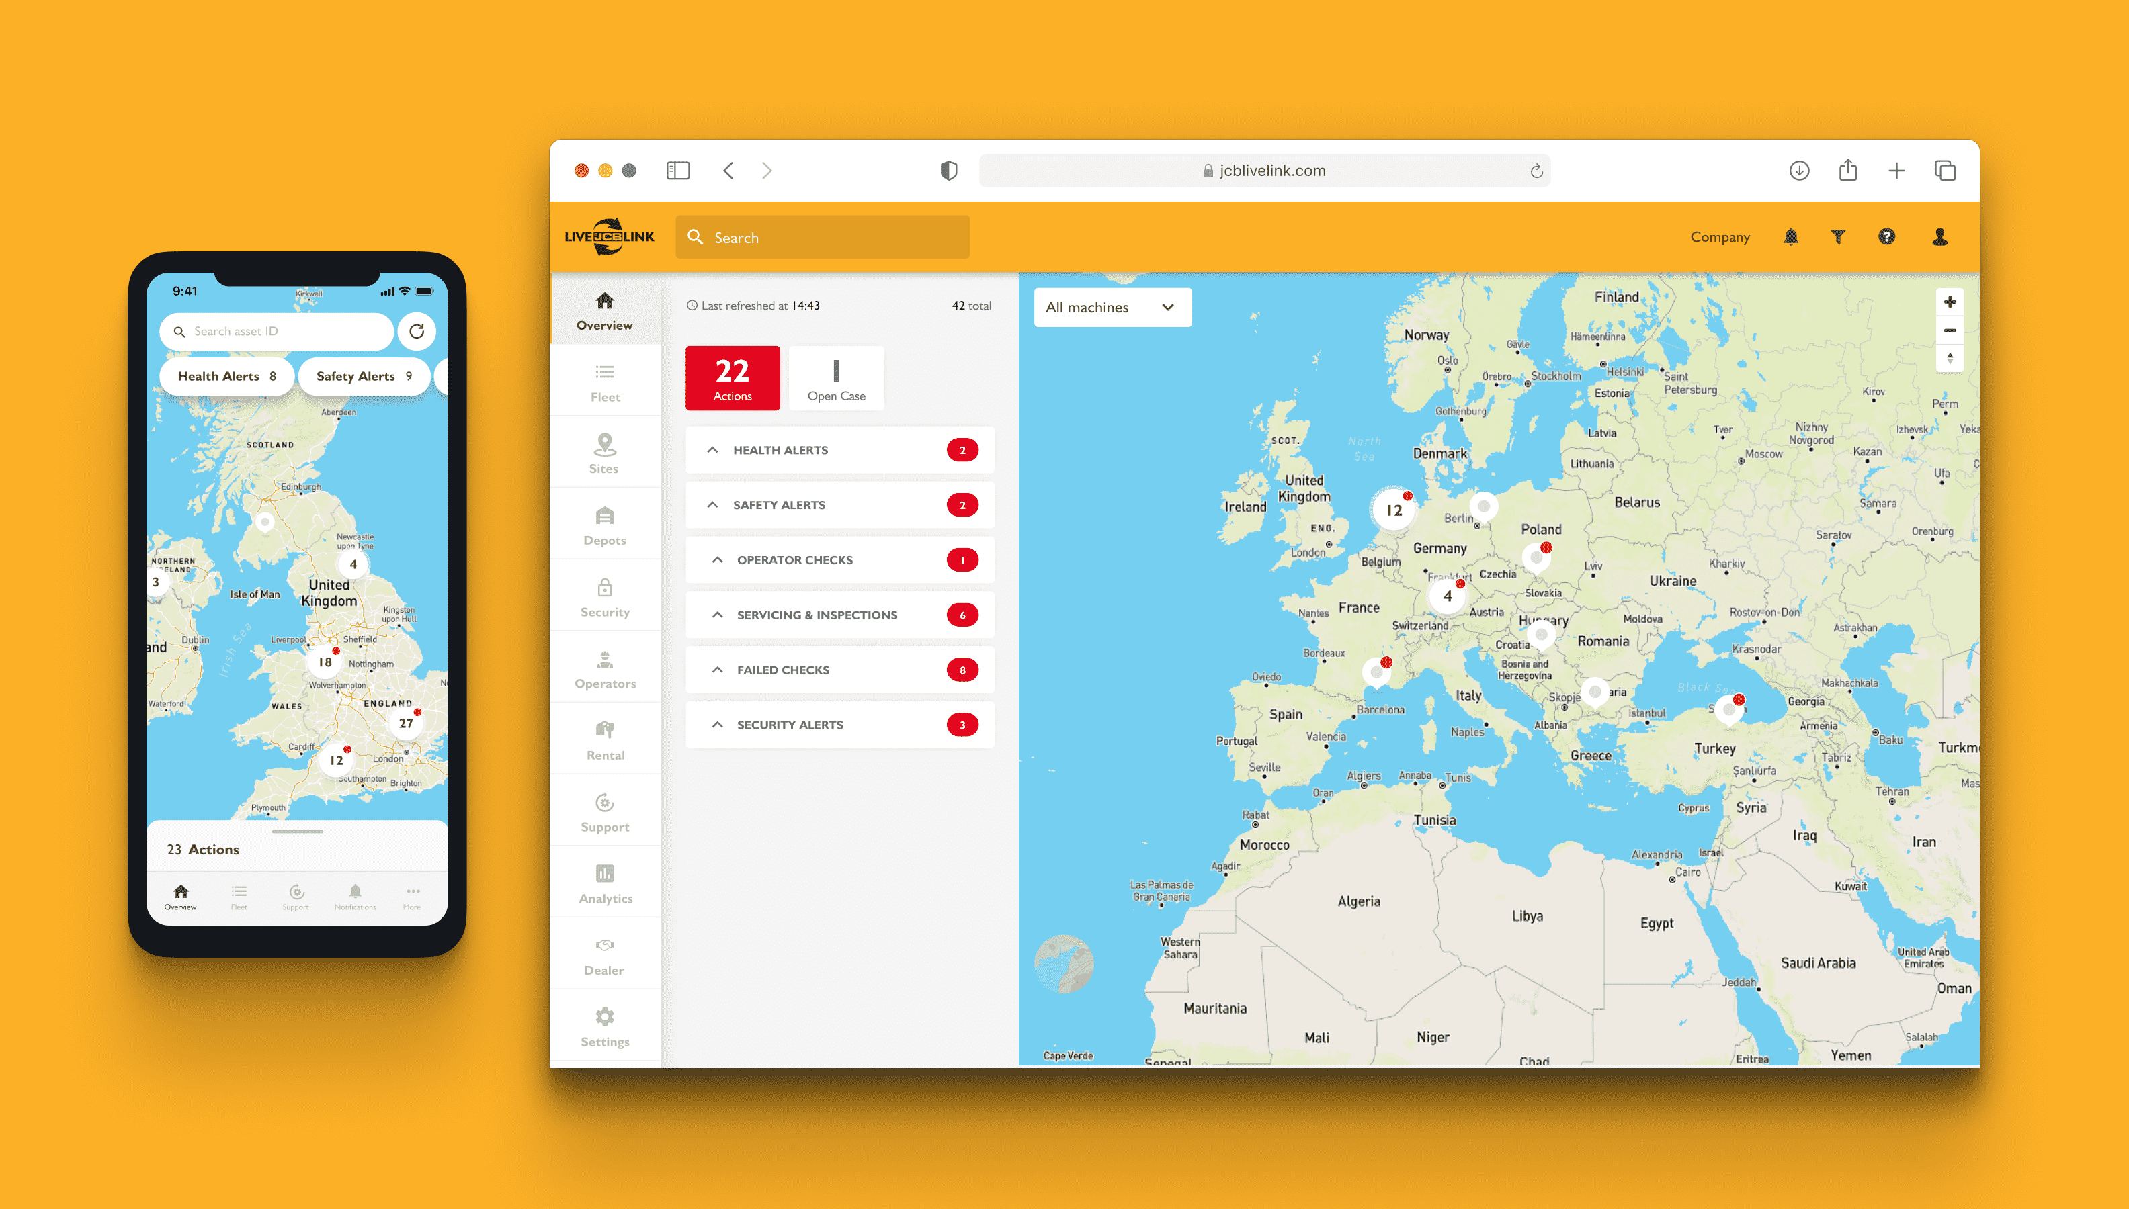
Task: Open the notifications bell in the header
Action: [1791, 238]
